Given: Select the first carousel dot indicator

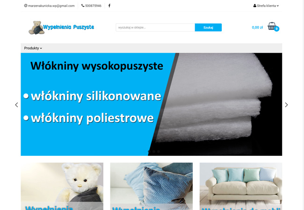Looking at the screenshot, I should 149,151.
